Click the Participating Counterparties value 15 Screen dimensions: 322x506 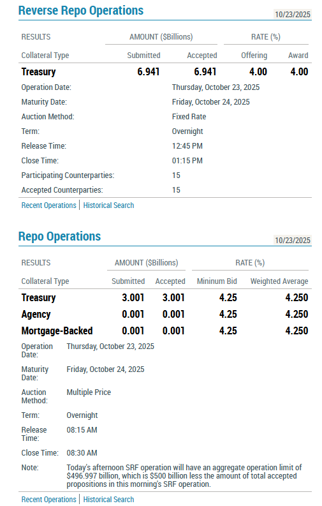tap(176, 175)
